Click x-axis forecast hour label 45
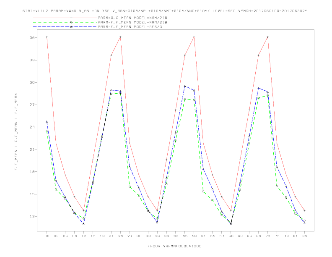This screenshot has width=332, height=257. (x=185, y=236)
